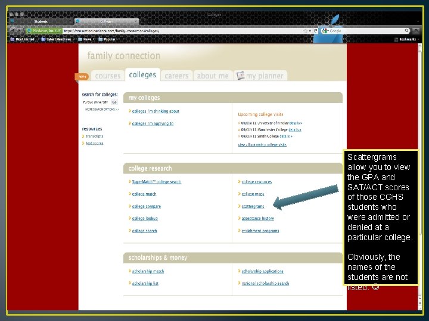Click the search for colleges text field

[96, 102]
